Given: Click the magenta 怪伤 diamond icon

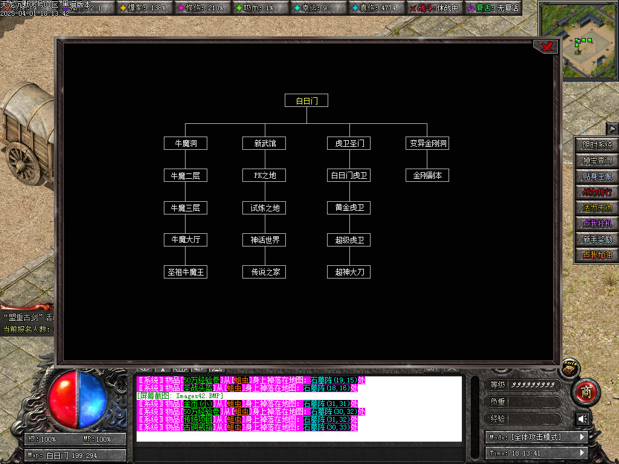Looking at the screenshot, I should (x=181, y=8).
